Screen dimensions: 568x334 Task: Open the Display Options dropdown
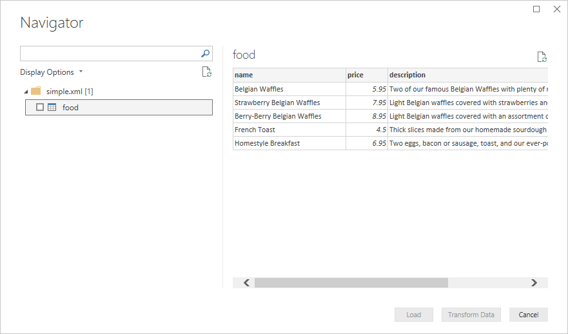(52, 72)
